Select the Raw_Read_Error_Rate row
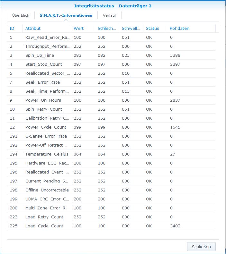 coord(48,38)
